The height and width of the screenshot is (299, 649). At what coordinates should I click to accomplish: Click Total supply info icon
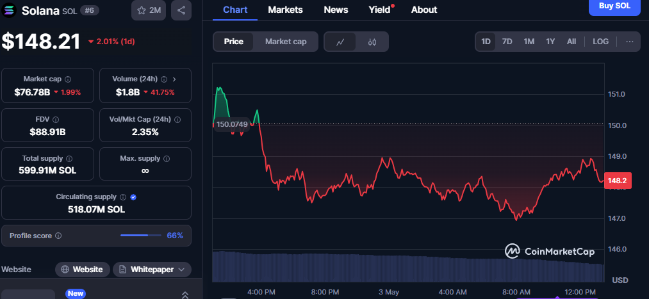(70, 158)
